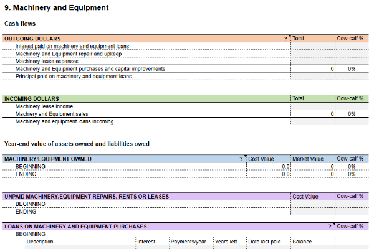Click the Machinery lease income Total cell

coord(313,106)
